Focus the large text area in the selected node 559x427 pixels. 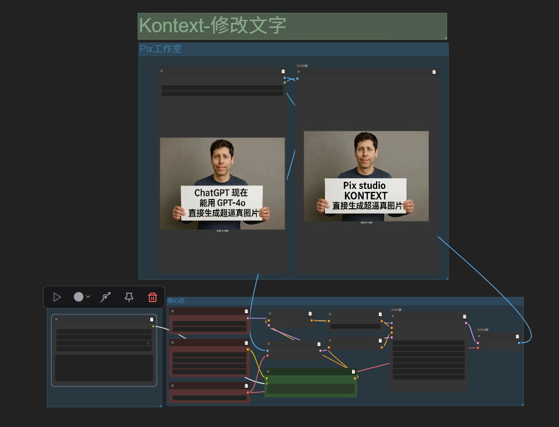tap(104, 368)
